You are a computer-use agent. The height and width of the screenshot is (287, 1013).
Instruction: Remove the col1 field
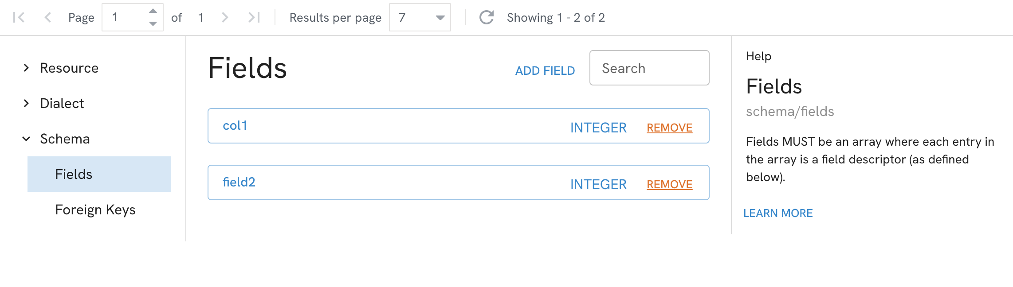[669, 128]
